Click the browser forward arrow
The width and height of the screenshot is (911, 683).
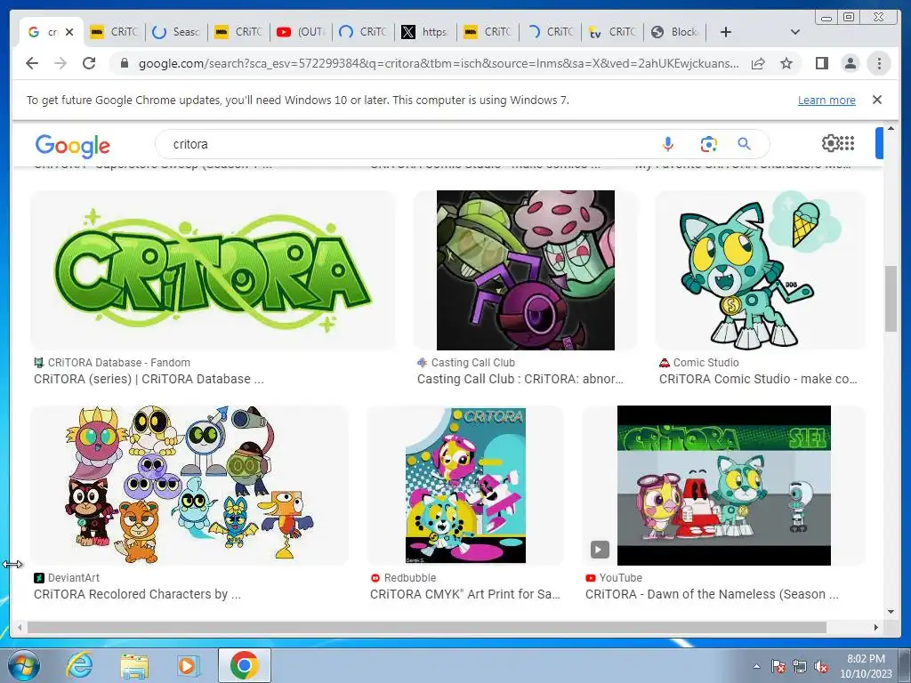(60, 63)
